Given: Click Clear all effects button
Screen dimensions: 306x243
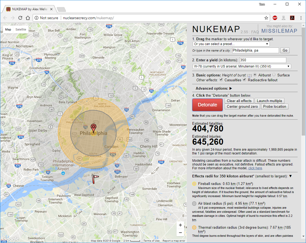Looking at the screenshot, I should pyautogui.click(x=239, y=101).
